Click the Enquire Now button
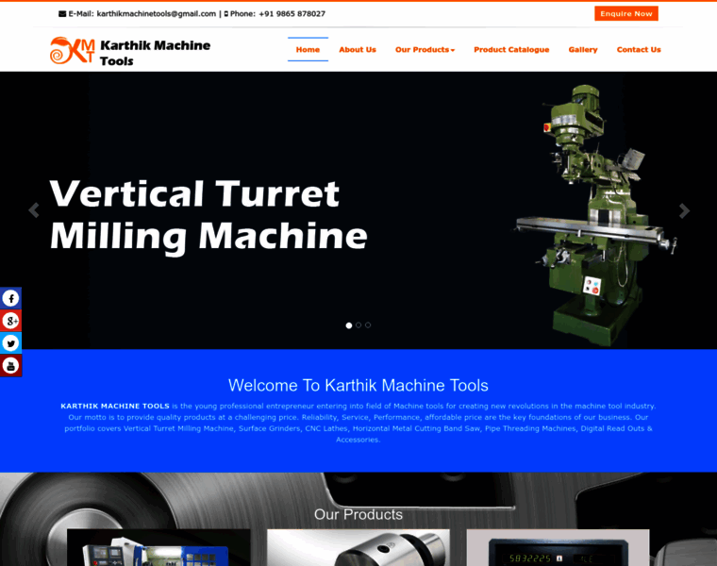This screenshot has width=717, height=566. [626, 14]
